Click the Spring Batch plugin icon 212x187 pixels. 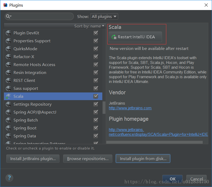[x=8, y=120]
